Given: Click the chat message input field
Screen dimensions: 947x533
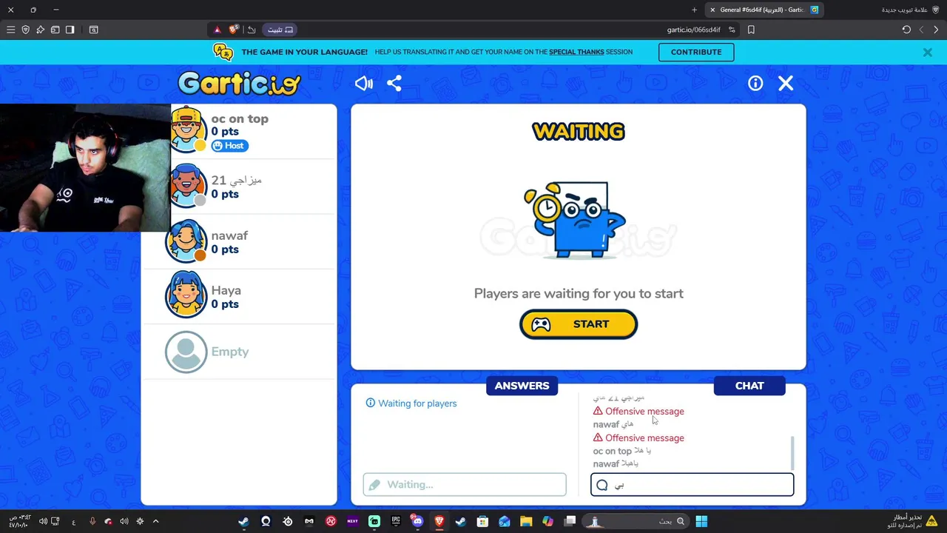Looking at the screenshot, I should (x=692, y=485).
